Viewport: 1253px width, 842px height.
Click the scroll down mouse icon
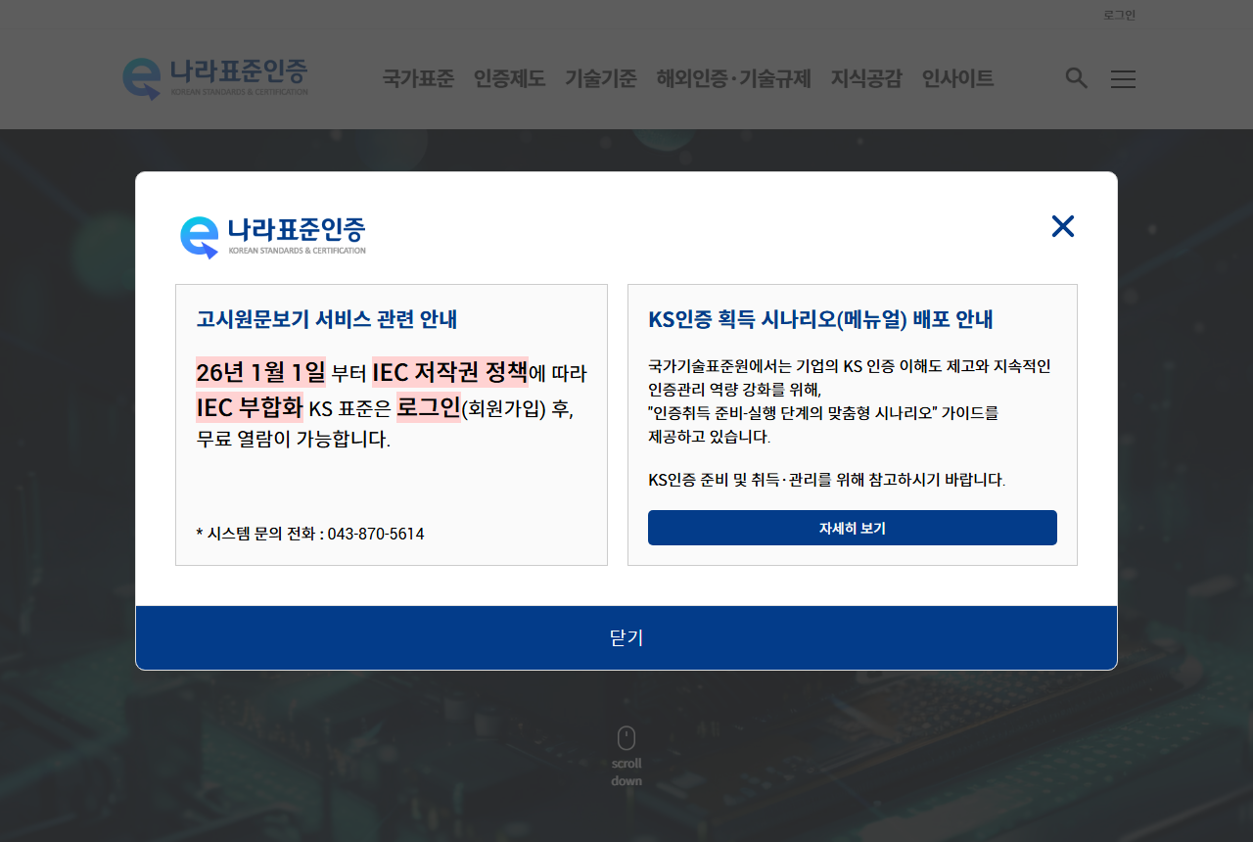pos(626,738)
